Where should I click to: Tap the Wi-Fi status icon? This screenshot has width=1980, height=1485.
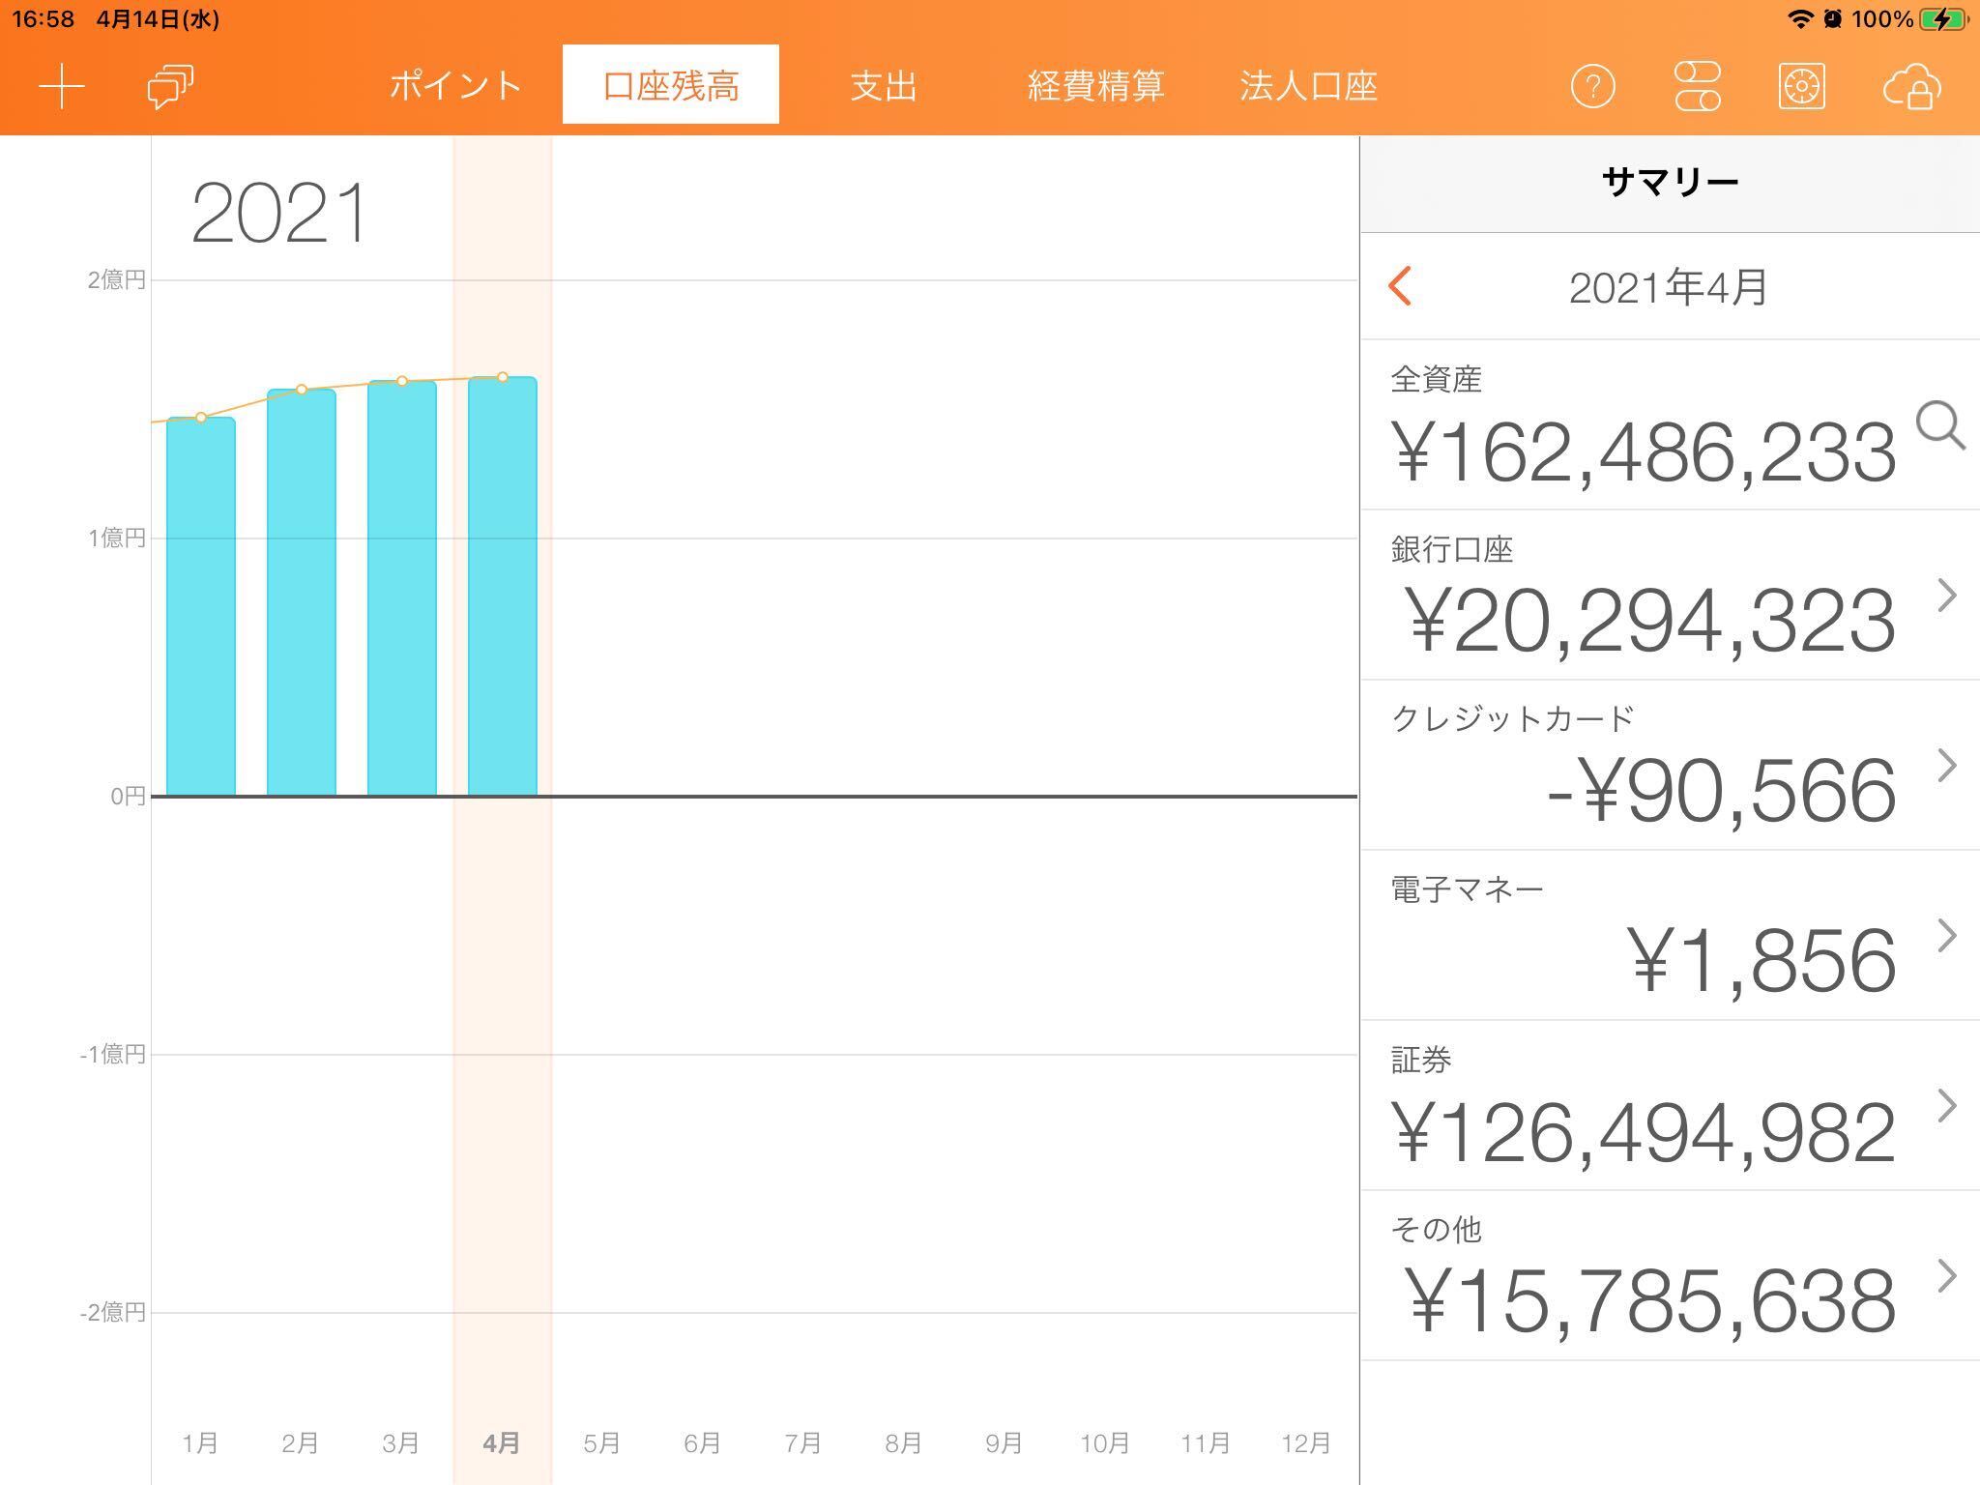click(1799, 19)
